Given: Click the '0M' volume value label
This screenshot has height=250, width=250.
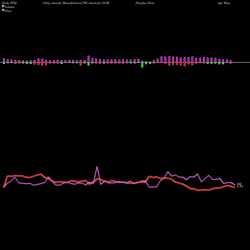Looking at the screenshot, I should pyautogui.click(x=239, y=184).
